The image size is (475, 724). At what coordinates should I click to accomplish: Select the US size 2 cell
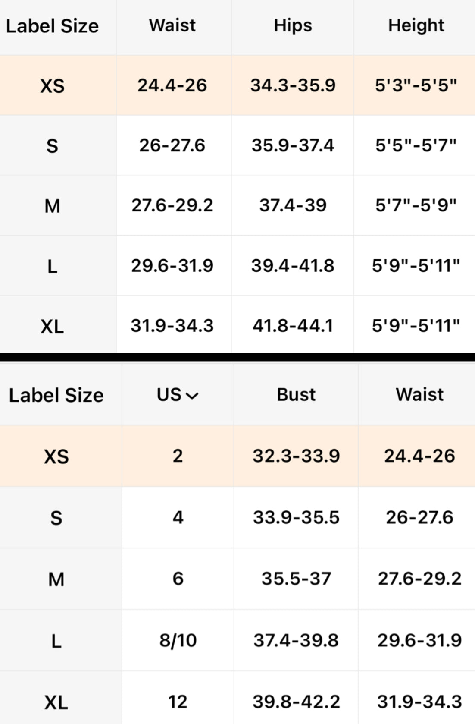(178, 456)
